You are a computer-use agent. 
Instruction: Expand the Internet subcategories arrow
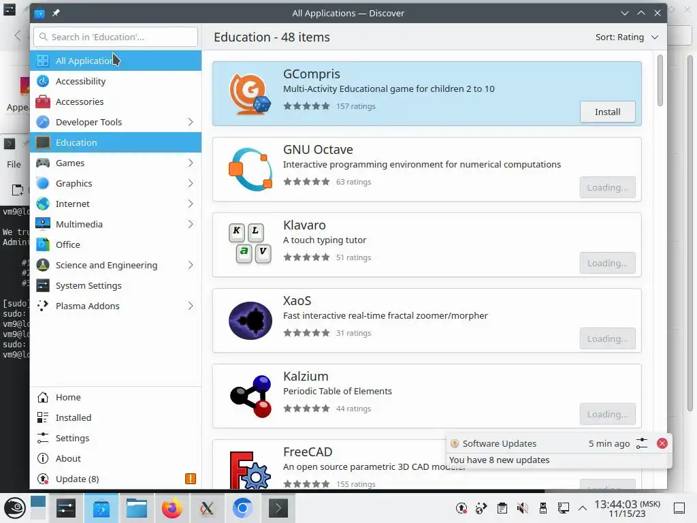191,204
